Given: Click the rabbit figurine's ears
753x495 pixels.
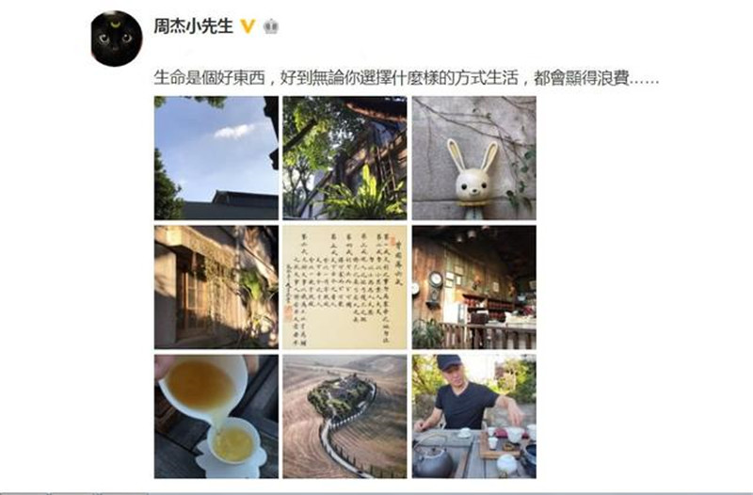Looking at the screenshot, I should click(473, 156).
